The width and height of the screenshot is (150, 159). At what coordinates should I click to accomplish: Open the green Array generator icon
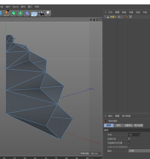click(20, 13)
